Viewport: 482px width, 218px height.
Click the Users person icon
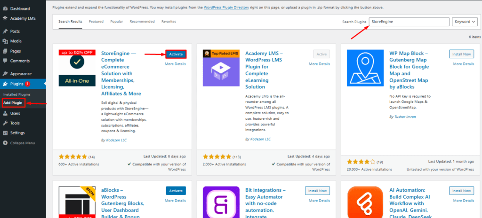(x=5, y=113)
